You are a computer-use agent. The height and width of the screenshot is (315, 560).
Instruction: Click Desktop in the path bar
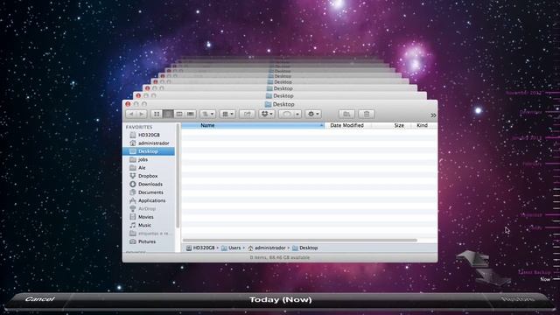coord(305,248)
